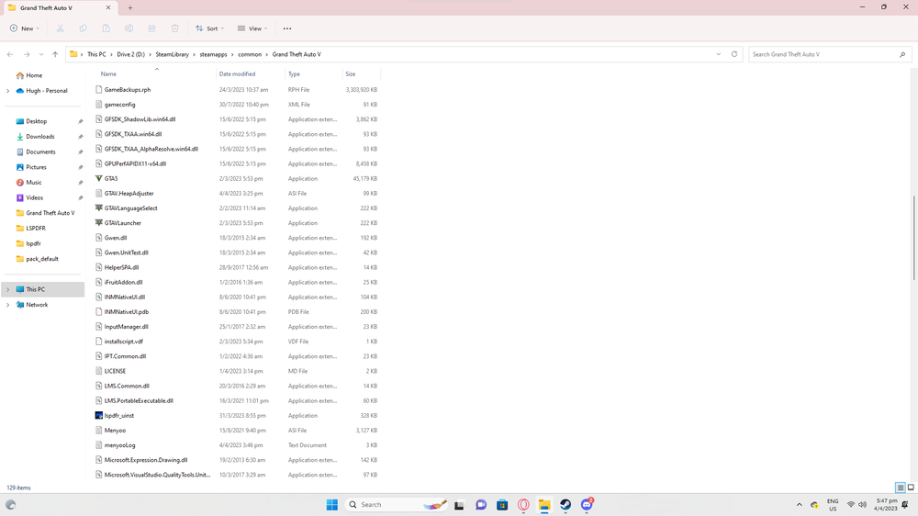Screen dimensions: 918x516
Task: Navigate to Drive 2 (D:) breadcrumb
Action: tap(130, 54)
